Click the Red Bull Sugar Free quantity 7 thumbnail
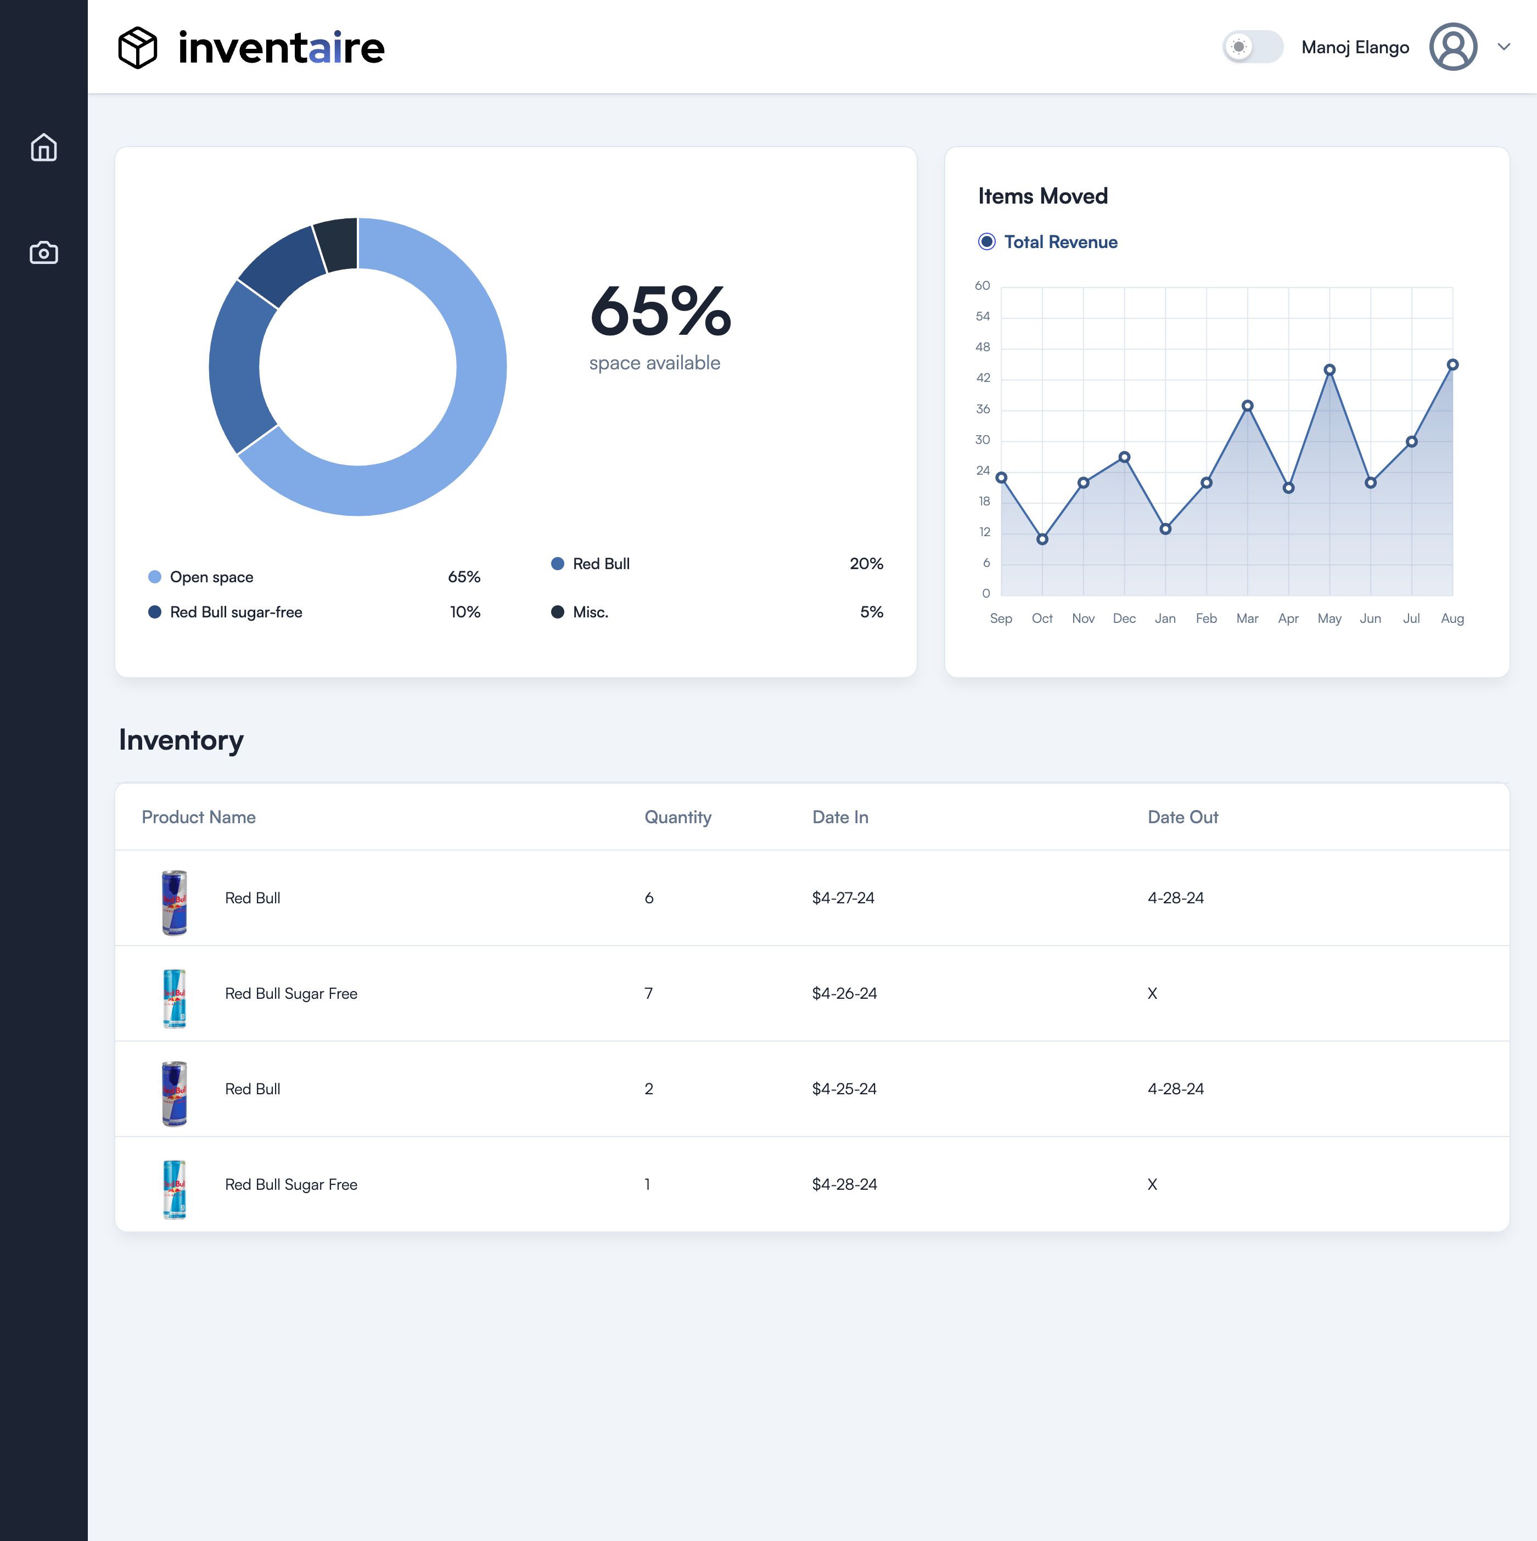The image size is (1537, 1541). [174, 998]
